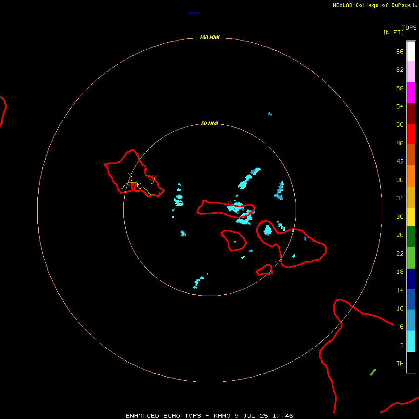
Task: Click the 50 NMI range ring label
Action: (x=209, y=123)
